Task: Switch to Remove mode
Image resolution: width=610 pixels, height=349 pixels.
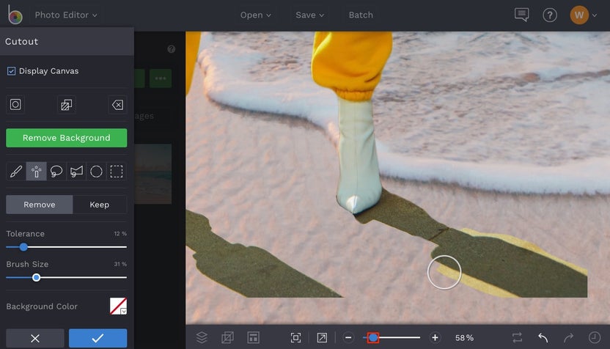Action: click(x=40, y=205)
